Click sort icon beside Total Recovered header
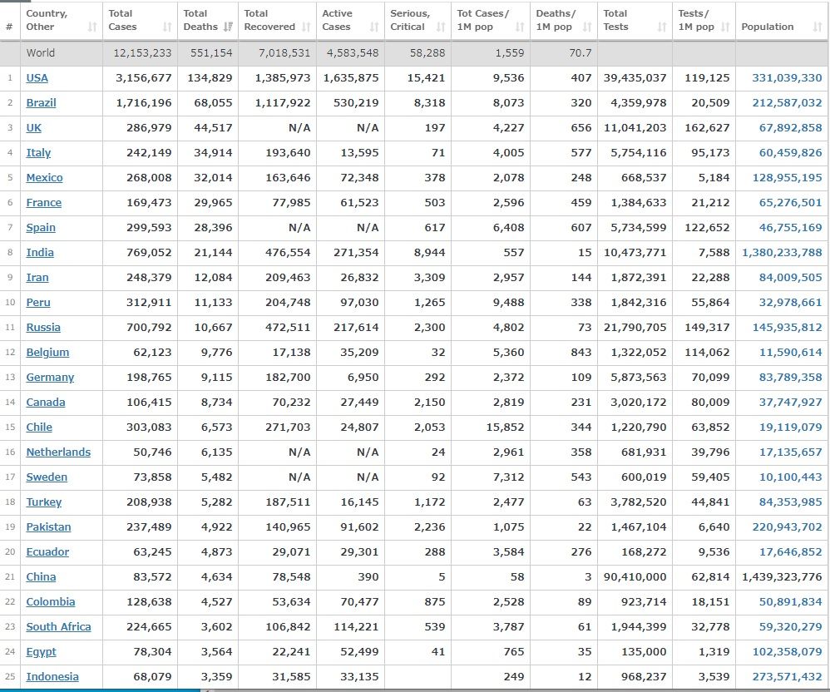Image resolution: width=830 pixels, height=692 pixels. pyautogui.click(x=306, y=27)
